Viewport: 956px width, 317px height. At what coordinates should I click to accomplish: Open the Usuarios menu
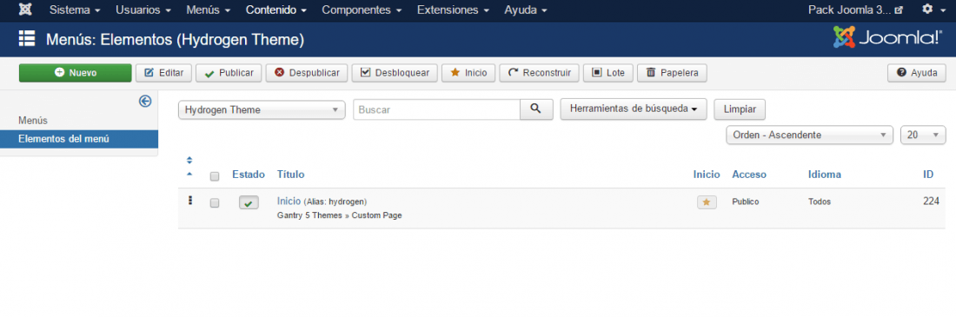(x=143, y=10)
